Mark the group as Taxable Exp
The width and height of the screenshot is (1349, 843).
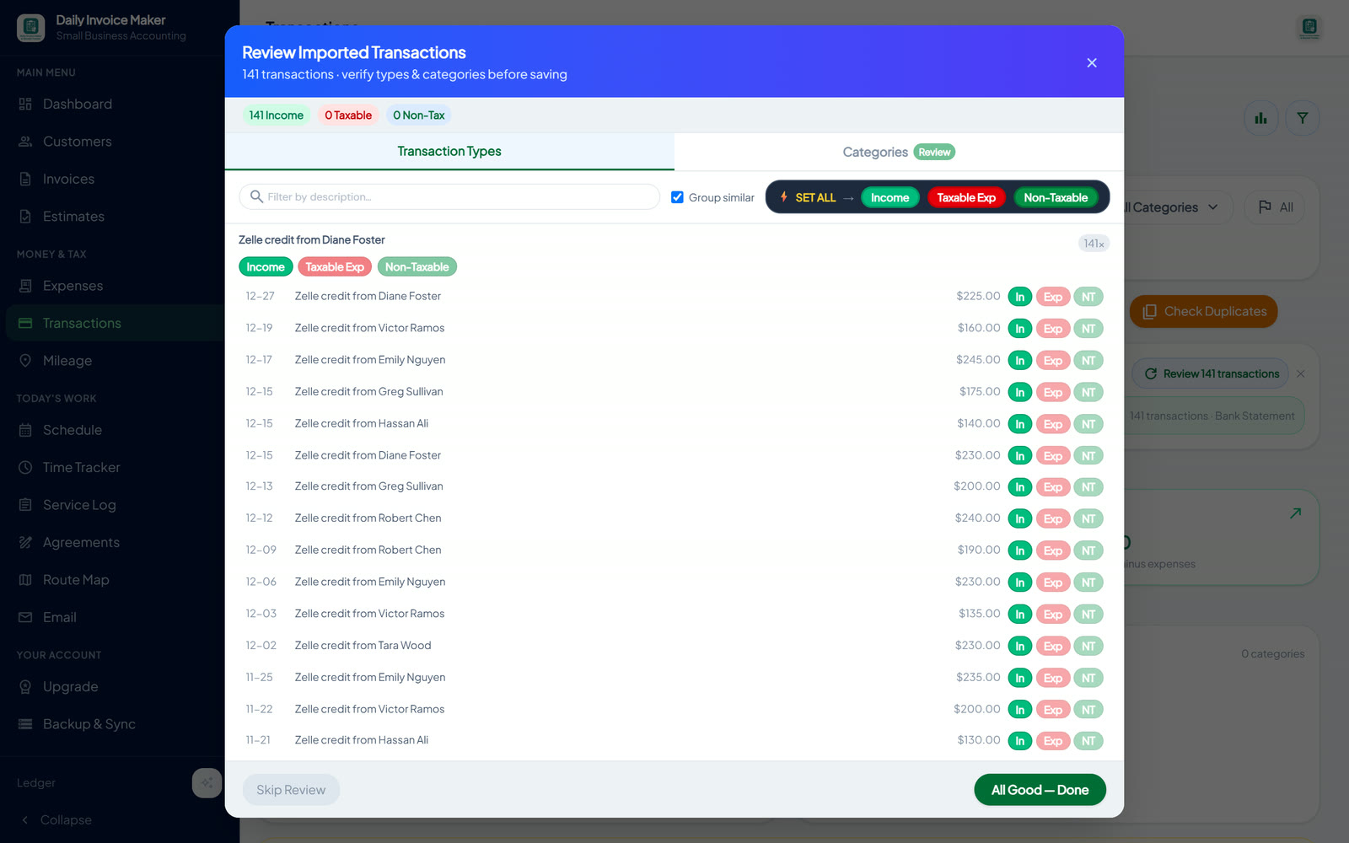point(335,267)
